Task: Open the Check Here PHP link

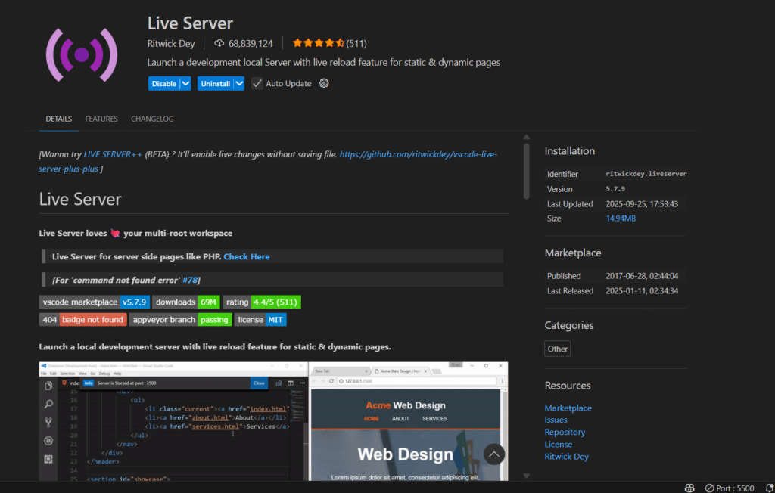Action: [x=247, y=256]
